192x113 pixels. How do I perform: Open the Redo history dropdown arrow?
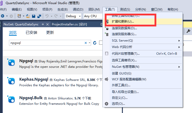61,16
